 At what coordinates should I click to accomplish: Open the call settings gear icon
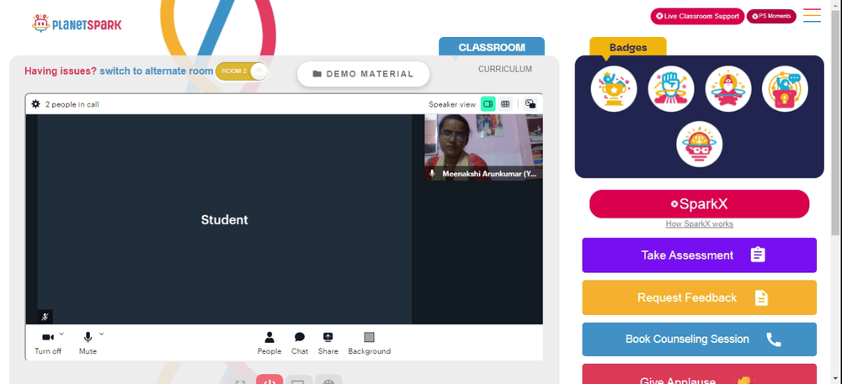[x=35, y=104]
